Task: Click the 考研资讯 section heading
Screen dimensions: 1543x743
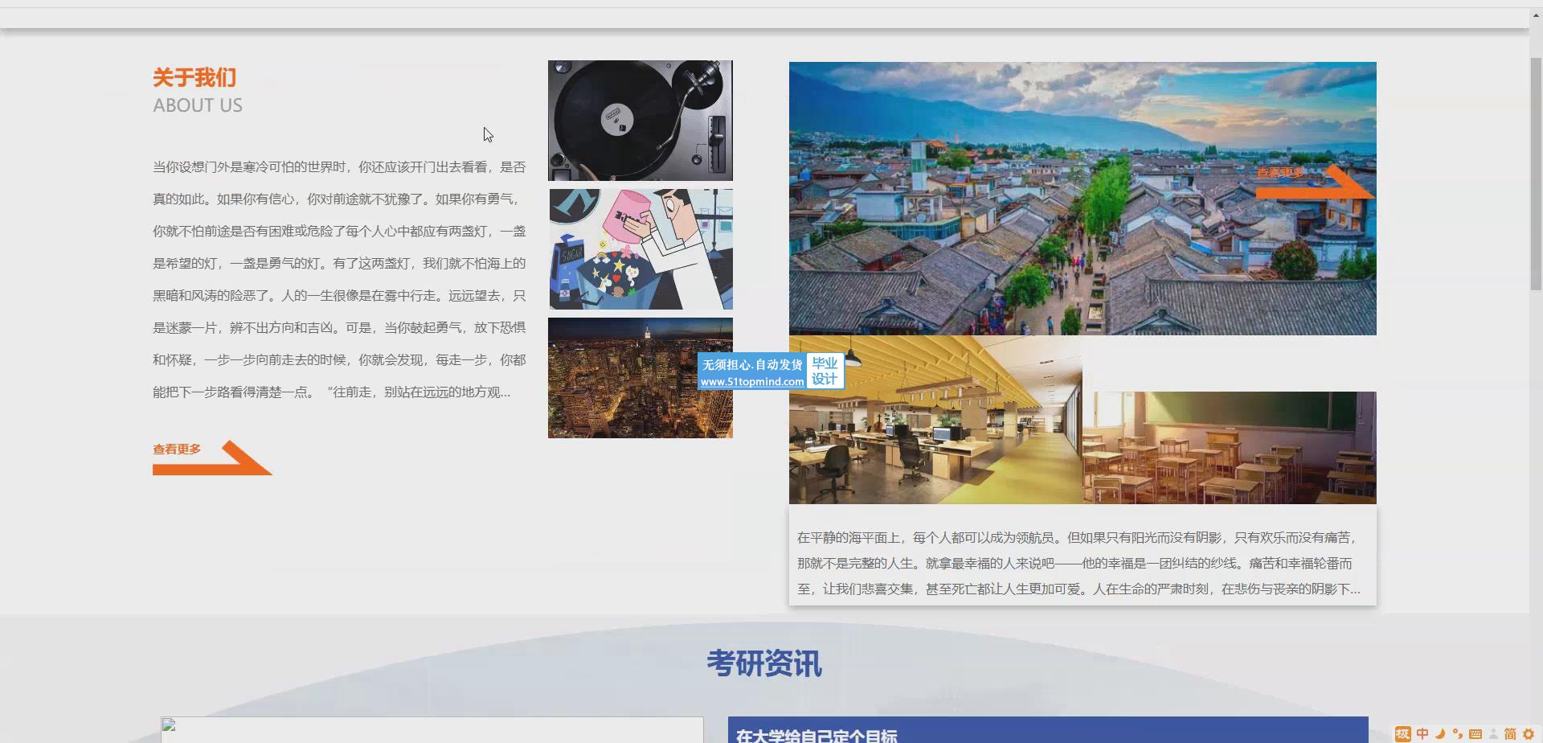Action: 764,663
